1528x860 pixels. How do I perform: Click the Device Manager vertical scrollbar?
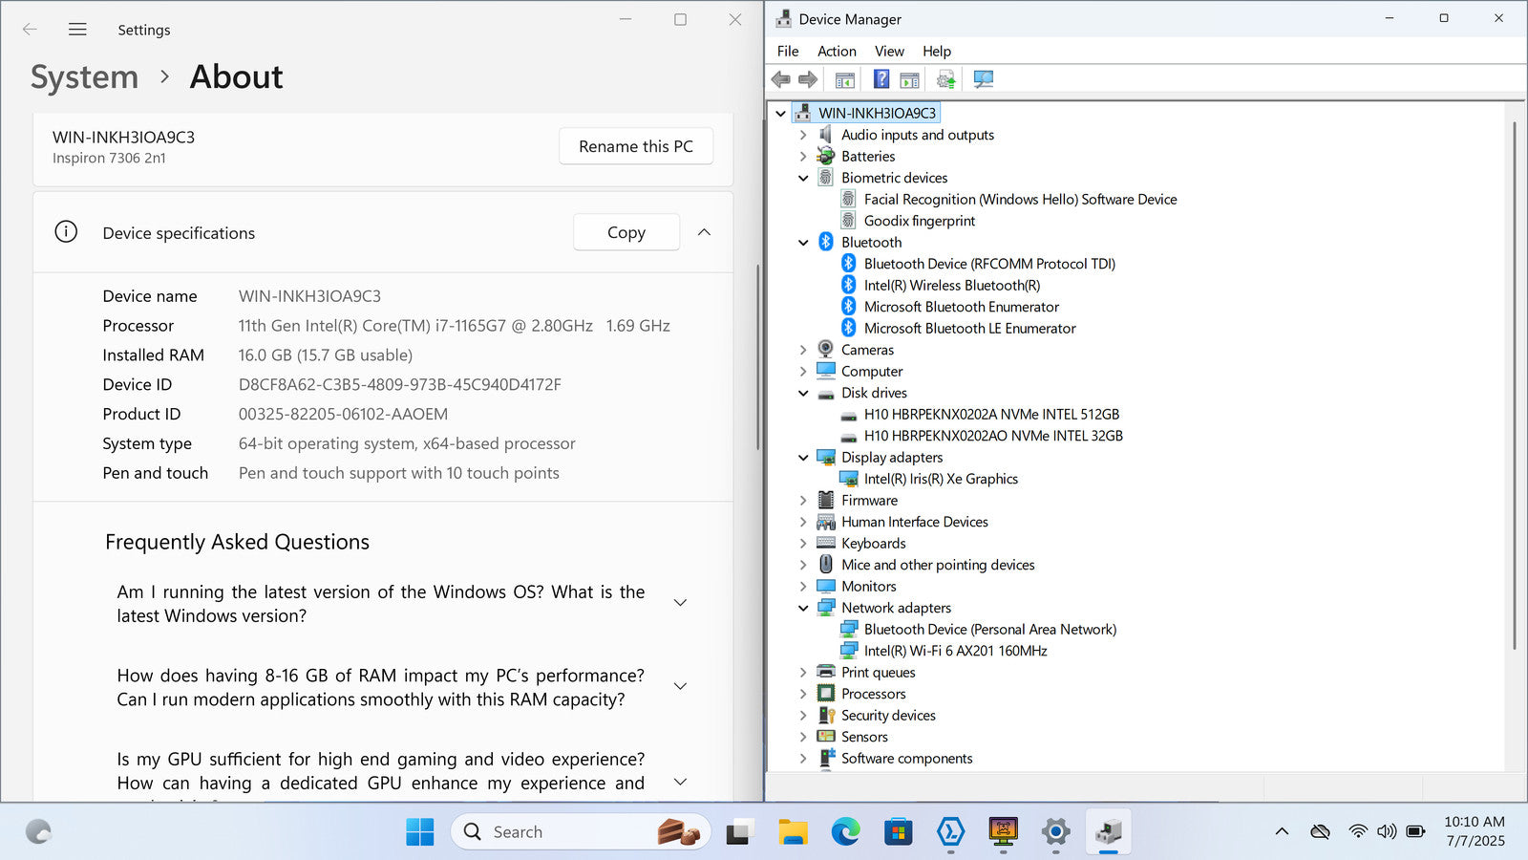coord(1515,386)
